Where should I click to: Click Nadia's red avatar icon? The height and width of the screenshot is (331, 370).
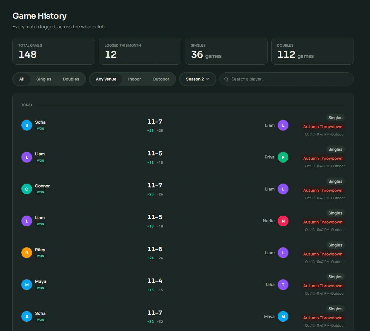283,221
